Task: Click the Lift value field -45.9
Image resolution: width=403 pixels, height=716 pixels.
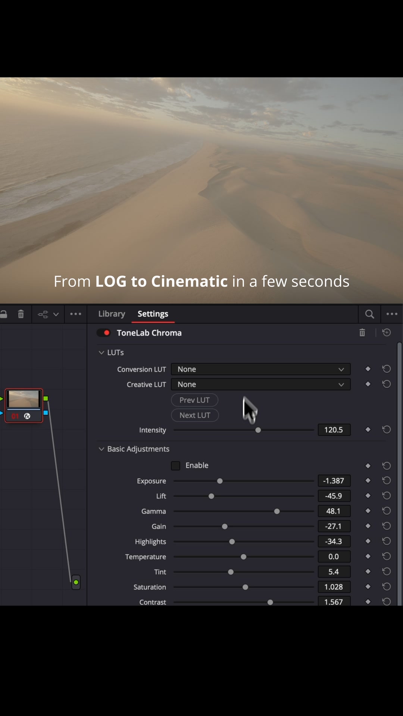Action: 334,496
